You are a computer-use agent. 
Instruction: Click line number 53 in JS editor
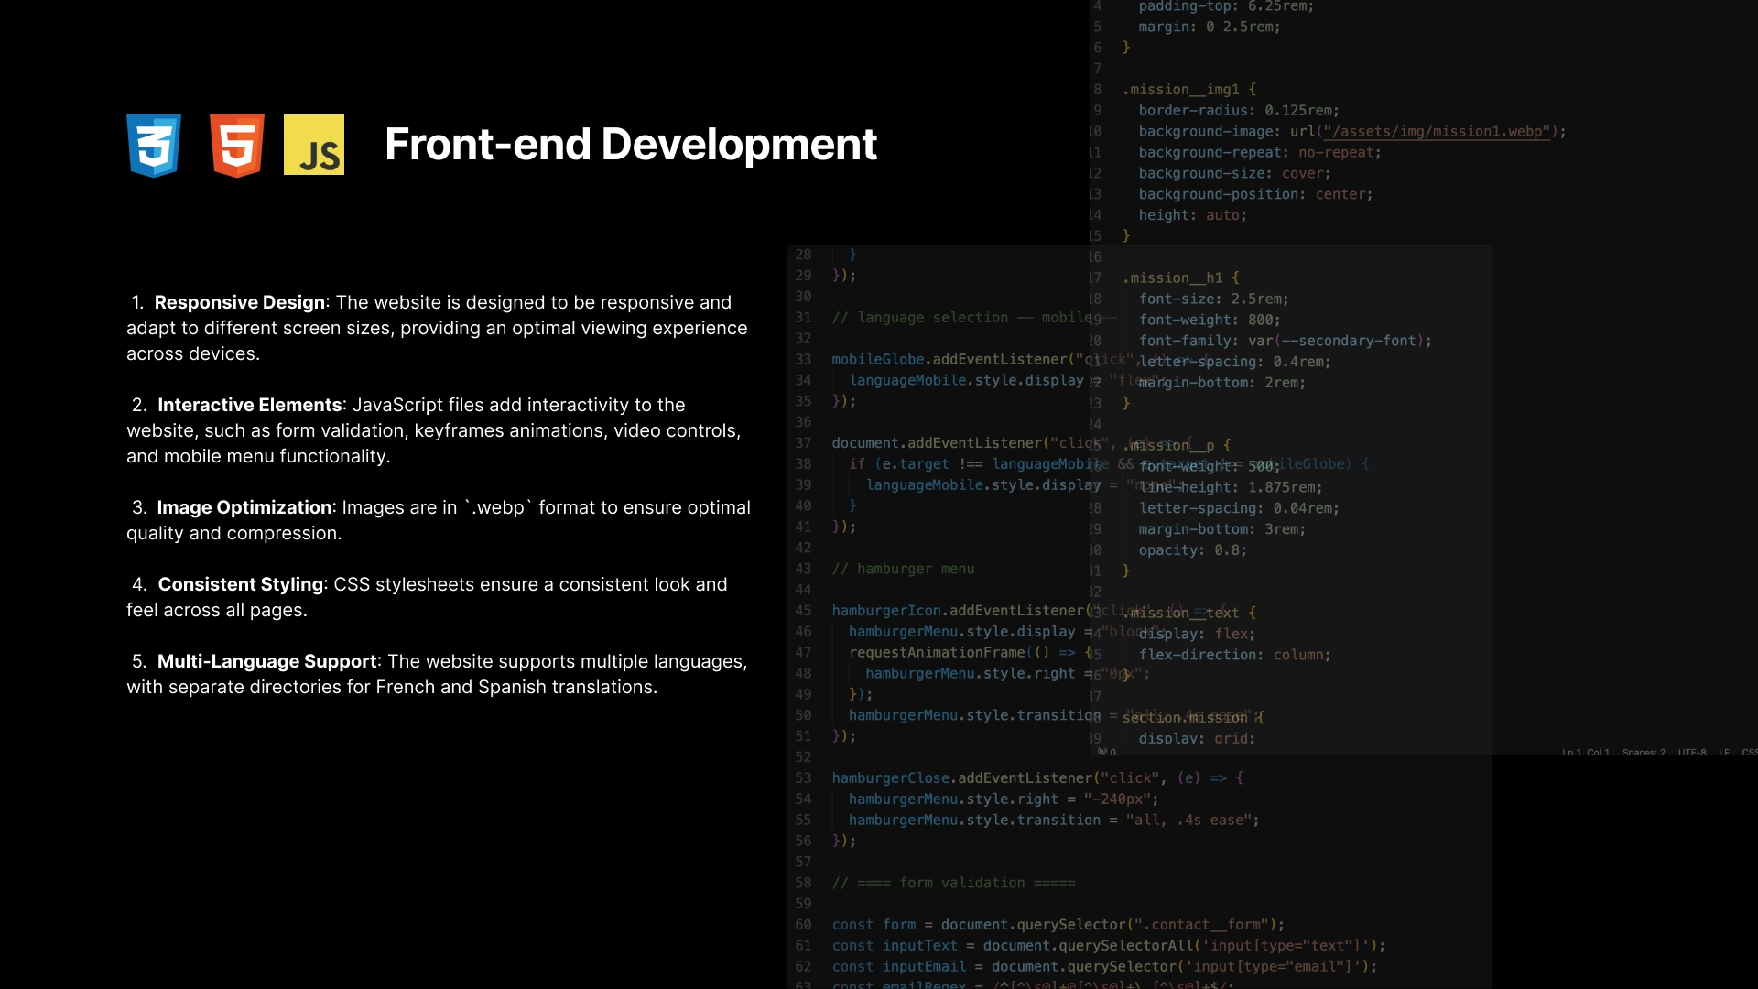pyautogui.click(x=803, y=778)
